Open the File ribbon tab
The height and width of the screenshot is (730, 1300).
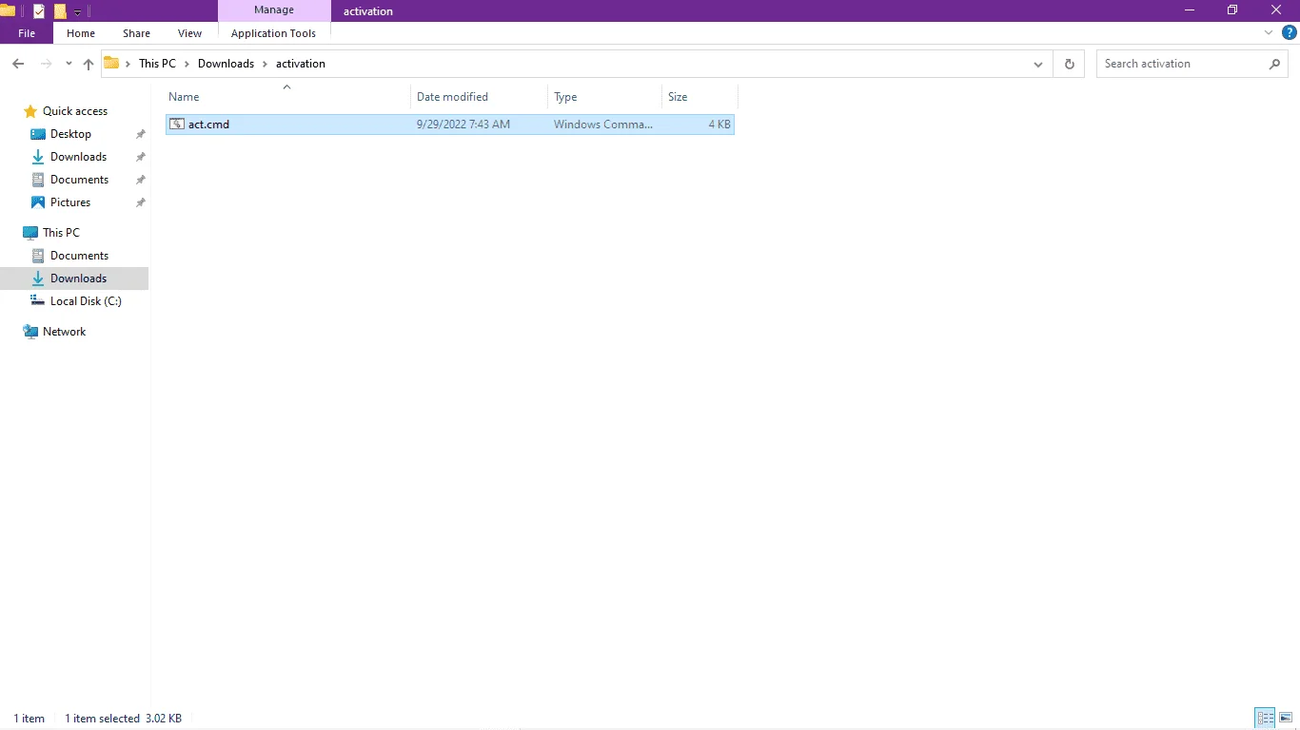(27, 33)
